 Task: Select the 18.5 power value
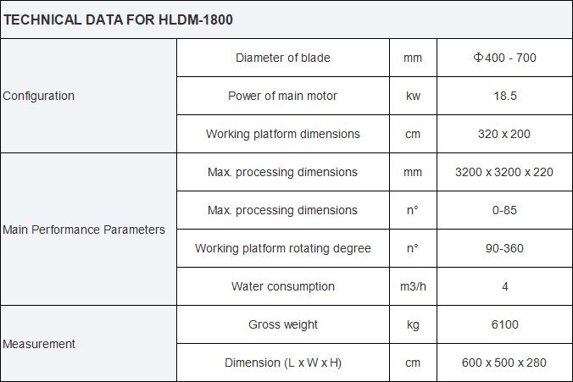click(x=504, y=96)
